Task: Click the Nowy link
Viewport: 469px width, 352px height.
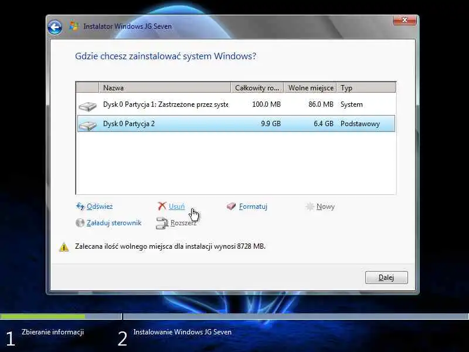Action: coord(325,207)
